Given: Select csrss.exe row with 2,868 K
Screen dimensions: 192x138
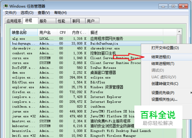Looking at the screenshot, I should click(76, 63).
